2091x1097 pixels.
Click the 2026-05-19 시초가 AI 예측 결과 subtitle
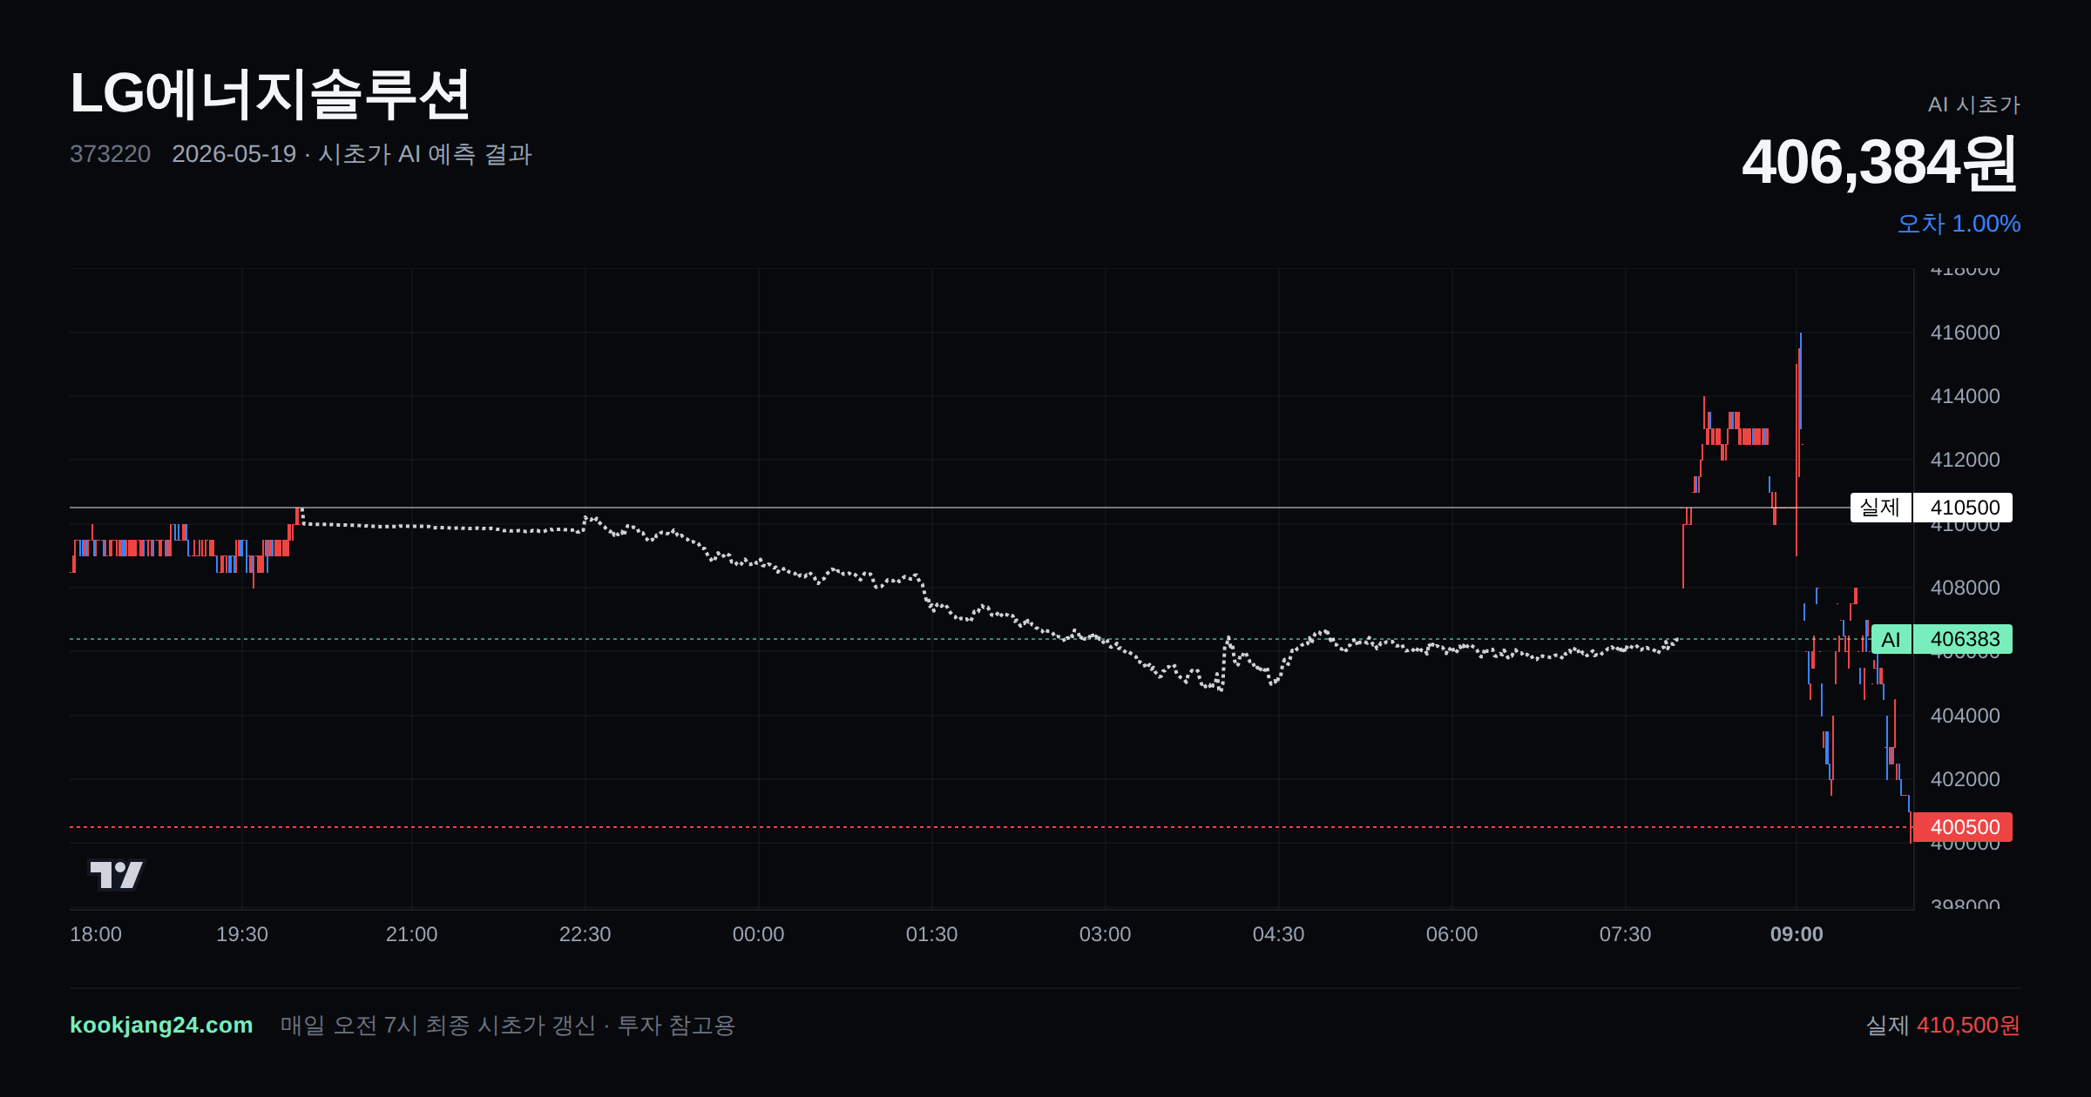coord(352,154)
